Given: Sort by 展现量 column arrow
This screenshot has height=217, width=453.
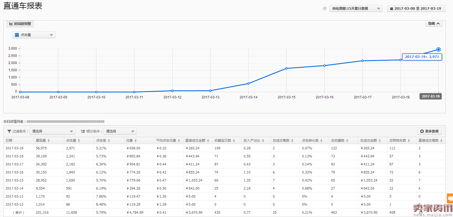Looking at the screenshot, I should [49, 141].
